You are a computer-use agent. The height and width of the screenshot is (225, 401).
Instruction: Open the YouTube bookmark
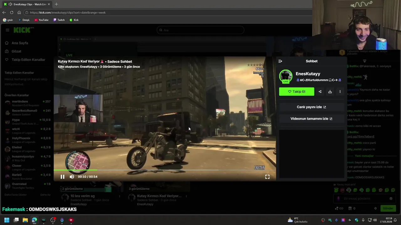pos(41,20)
